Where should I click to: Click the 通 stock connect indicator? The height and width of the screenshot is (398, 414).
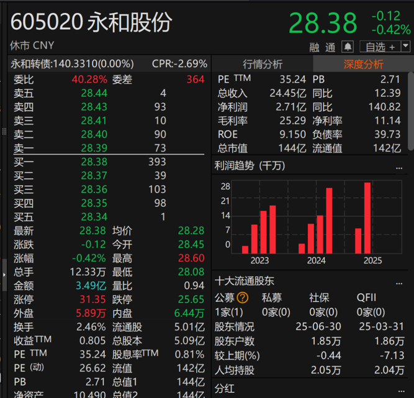coord(330,47)
